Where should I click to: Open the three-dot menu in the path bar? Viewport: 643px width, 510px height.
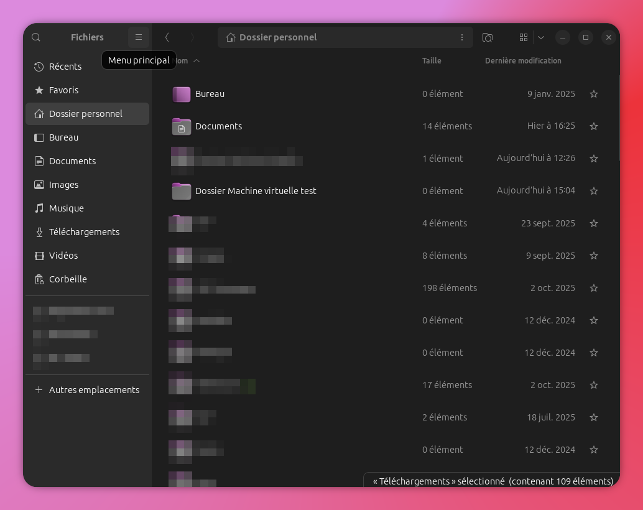[x=462, y=37]
